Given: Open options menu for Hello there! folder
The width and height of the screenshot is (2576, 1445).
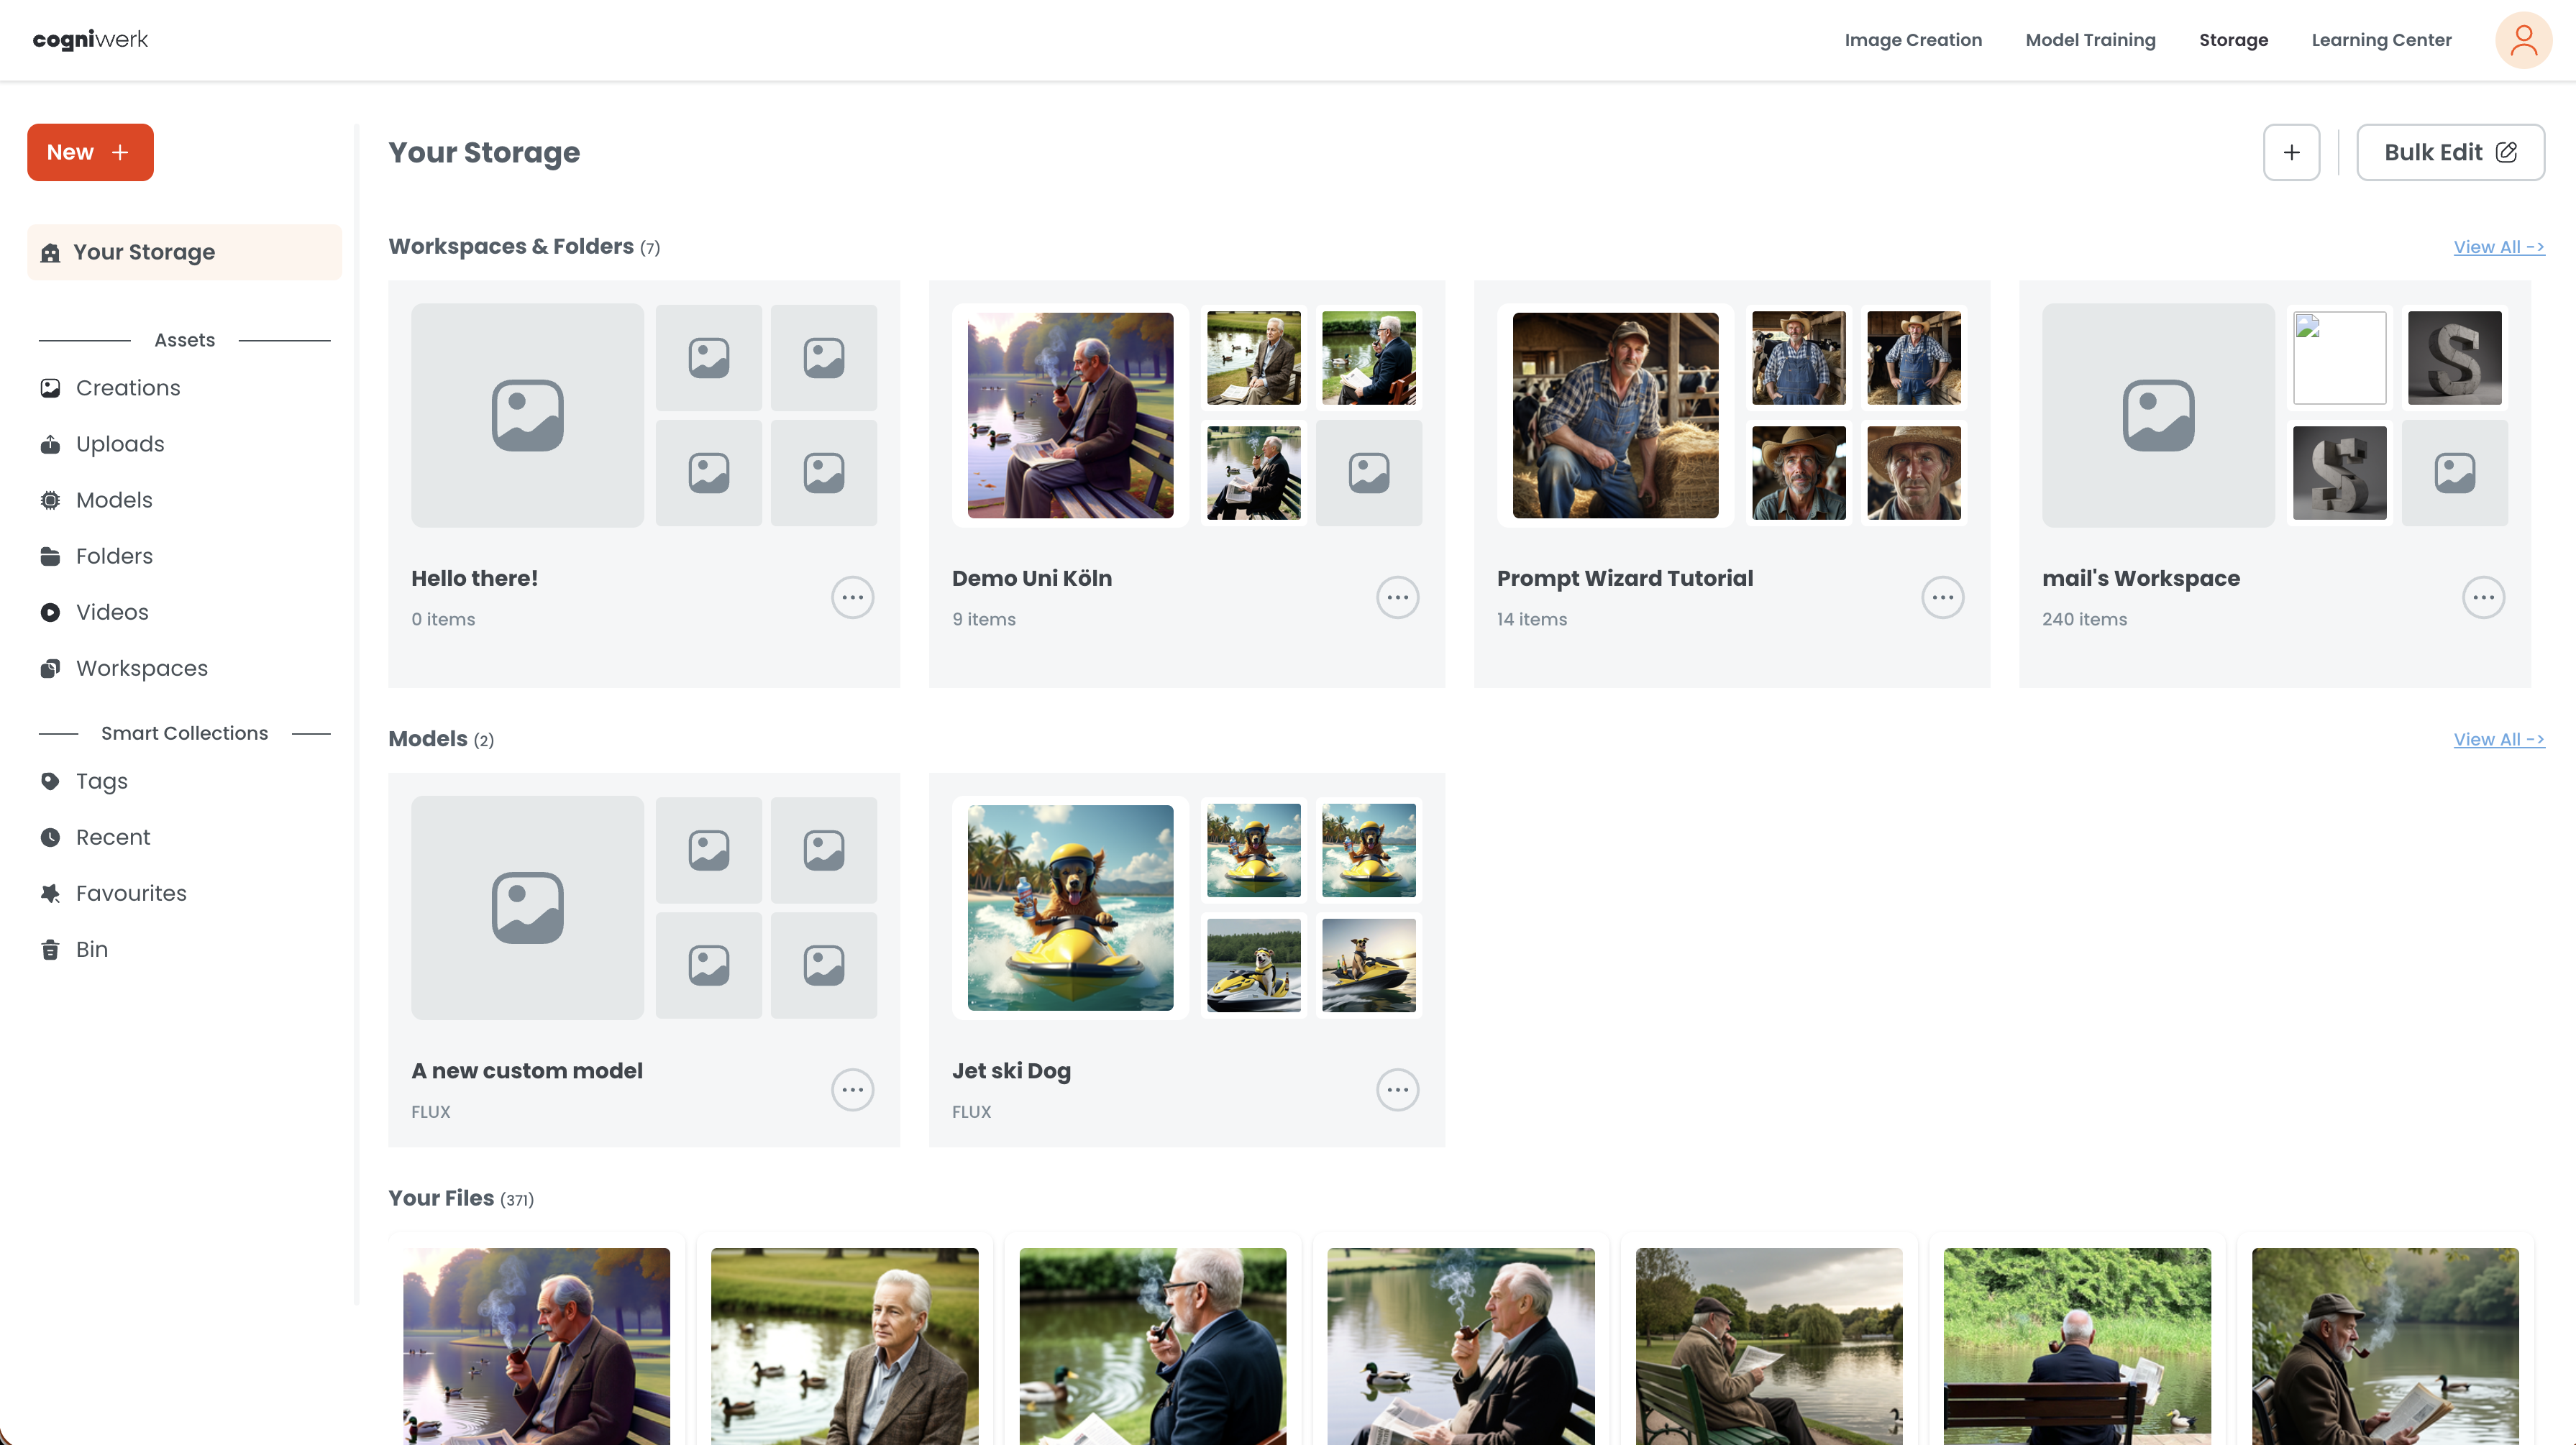Looking at the screenshot, I should 852,598.
